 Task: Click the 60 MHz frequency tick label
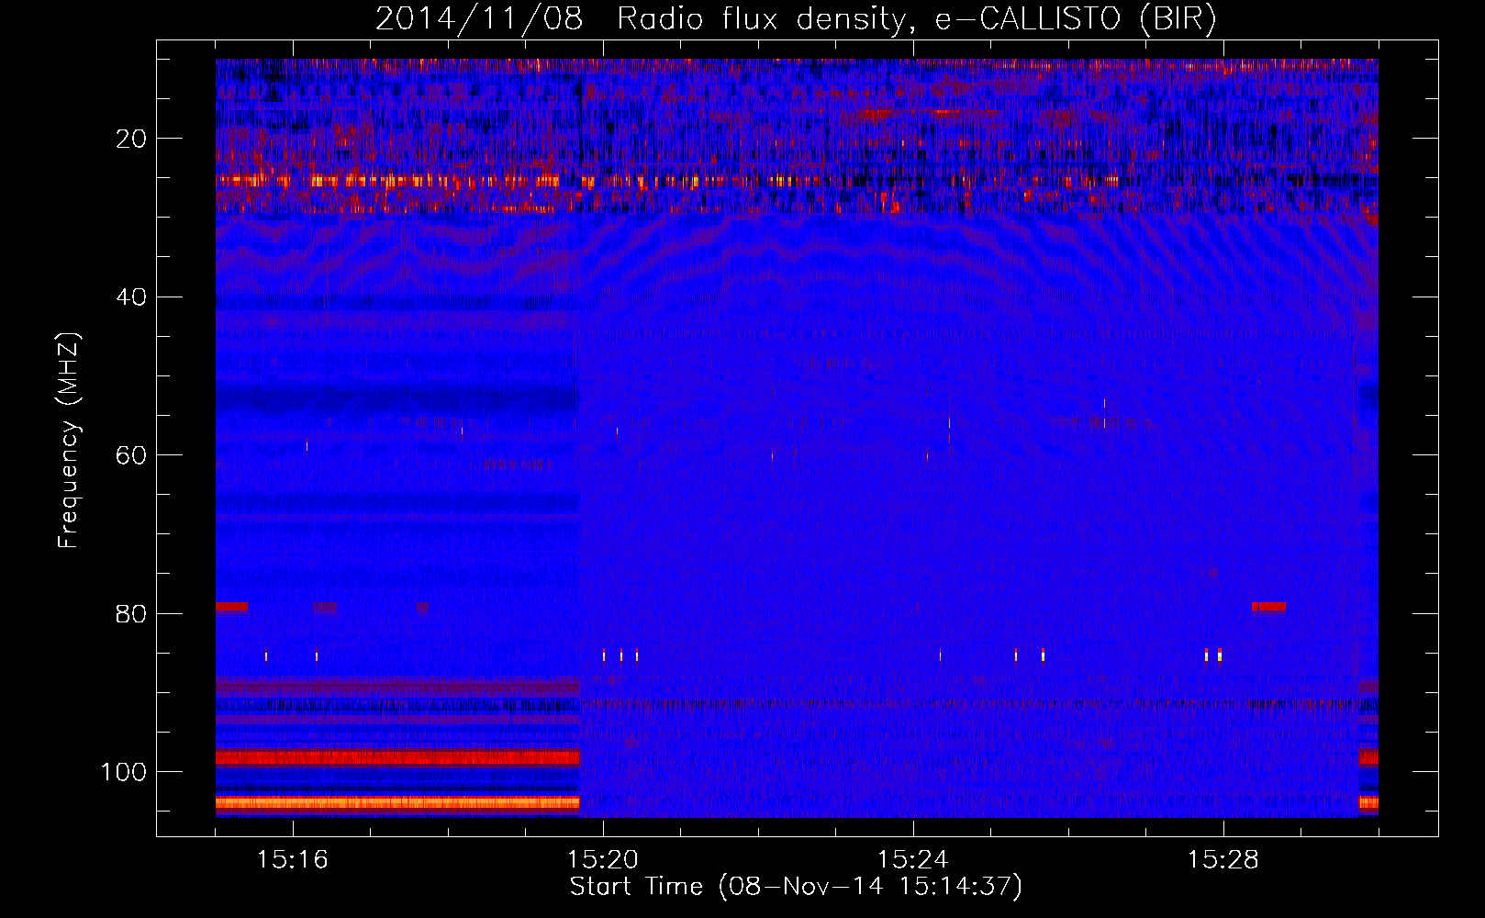click(131, 455)
